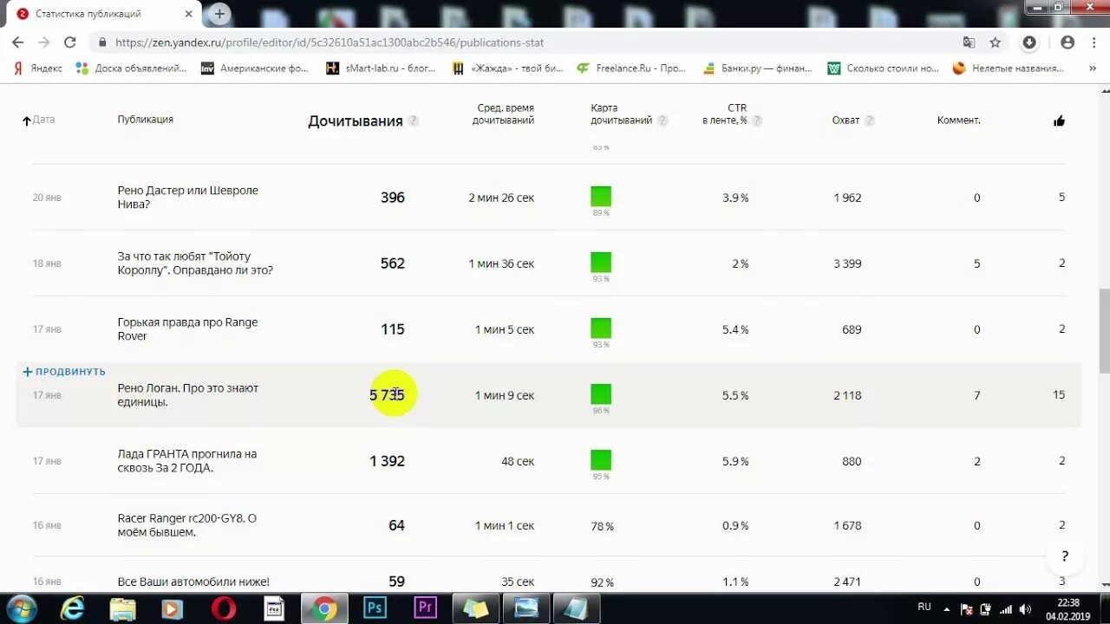The width and height of the screenshot is (1110, 624).
Task: Open article Рено Дастер или Шевроле Нива?
Action: (x=188, y=198)
